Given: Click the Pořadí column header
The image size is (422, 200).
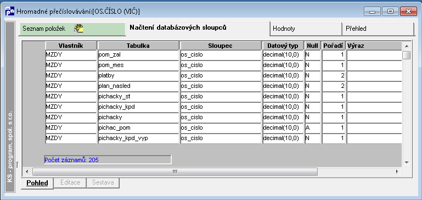Looking at the screenshot, I should [333, 46].
